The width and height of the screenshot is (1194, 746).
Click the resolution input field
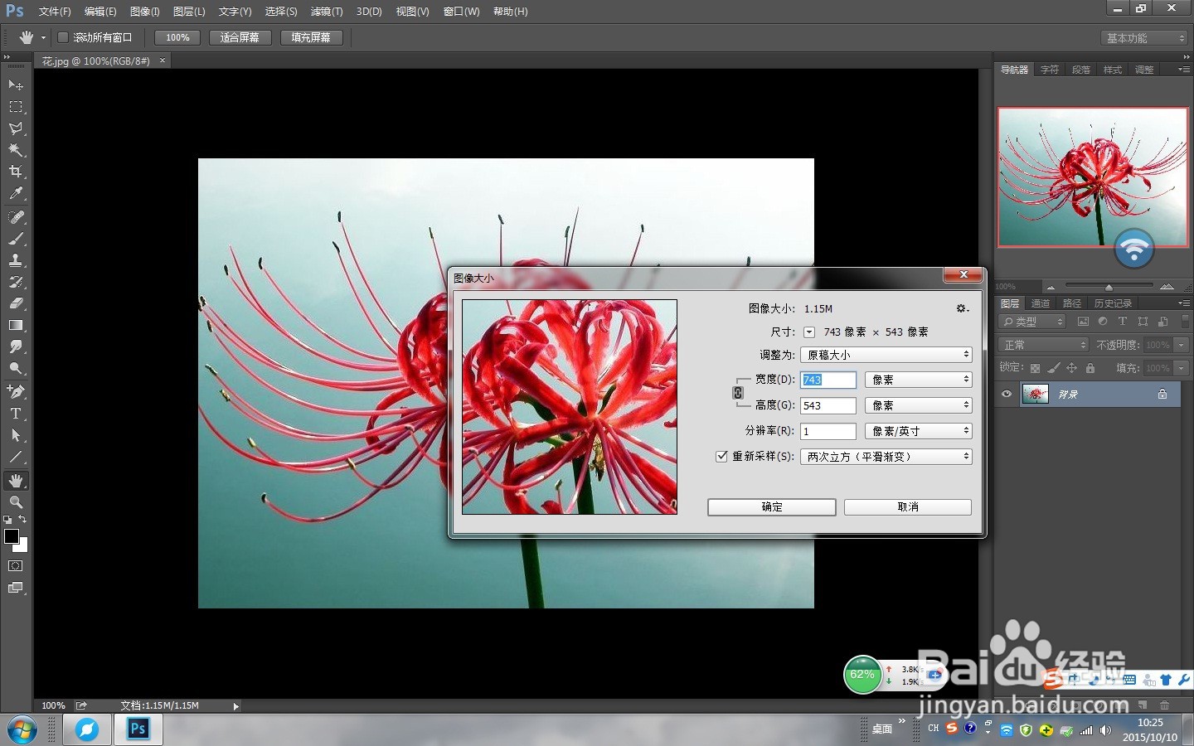click(x=828, y=431)
